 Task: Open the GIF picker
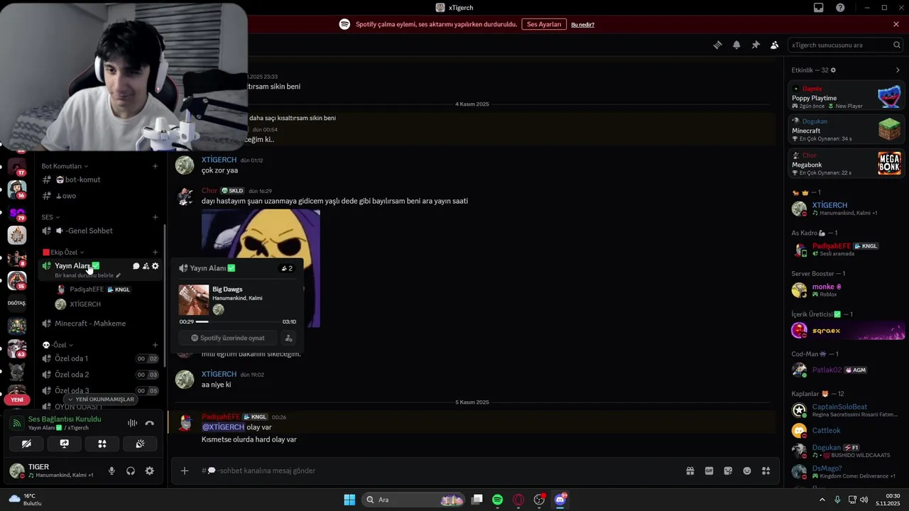coord(709,471)
